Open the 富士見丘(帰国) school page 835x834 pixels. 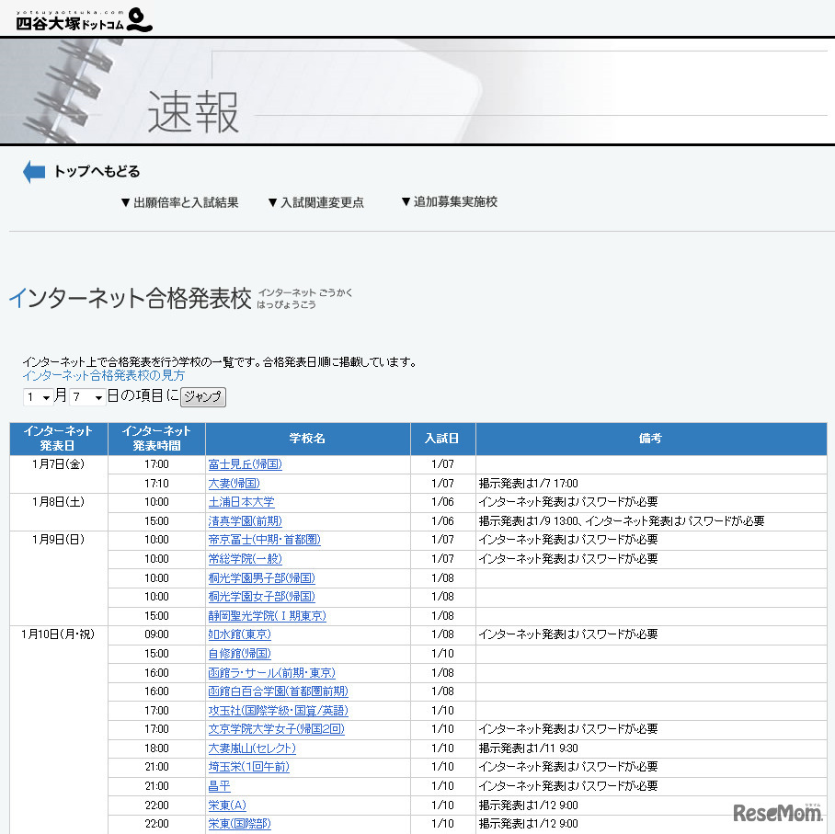tap(244, 464)
